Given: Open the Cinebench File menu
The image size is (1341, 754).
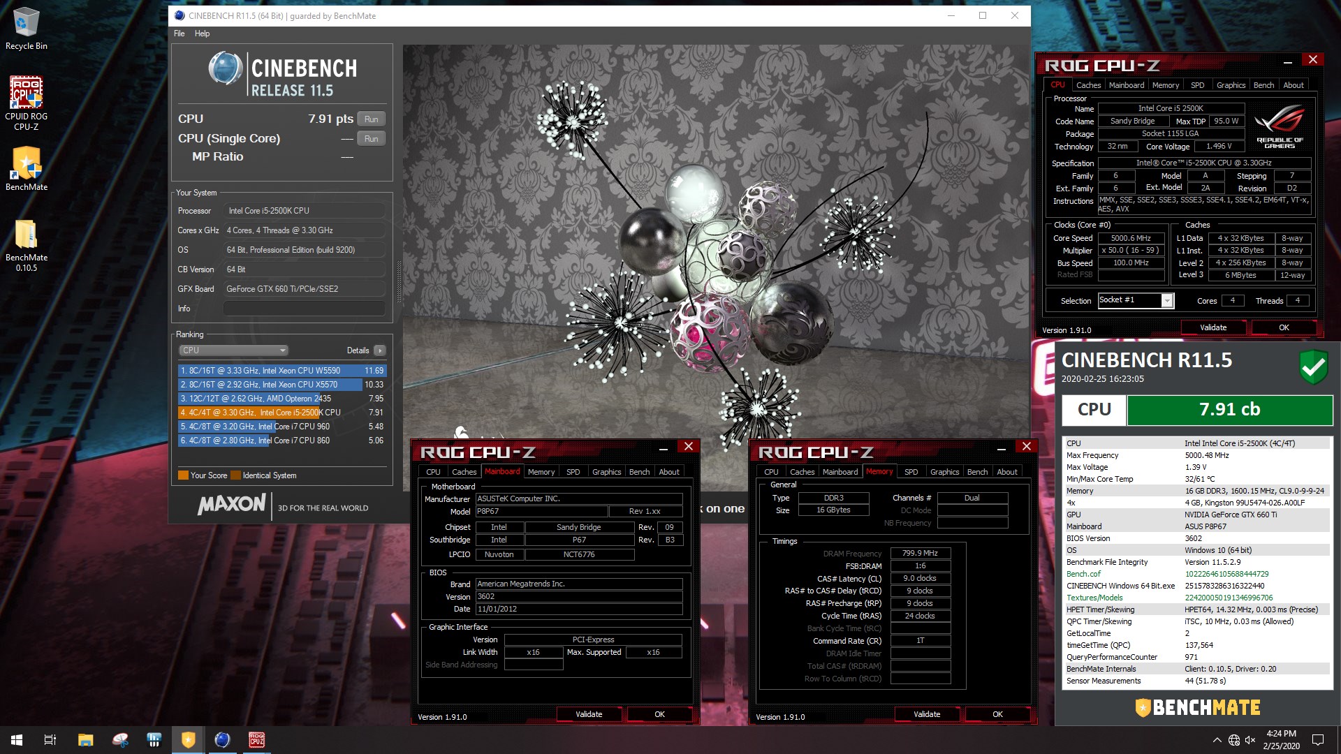Looking at the screenshot, I should point(179,34).
